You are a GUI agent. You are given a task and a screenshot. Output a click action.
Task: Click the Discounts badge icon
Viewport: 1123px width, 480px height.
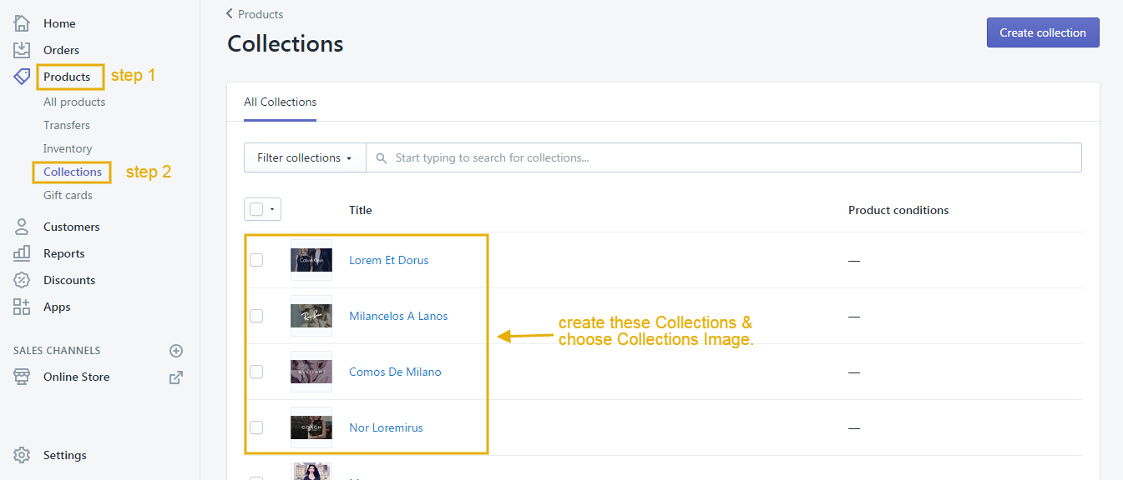pyautogui.click(x=22, y=280)
